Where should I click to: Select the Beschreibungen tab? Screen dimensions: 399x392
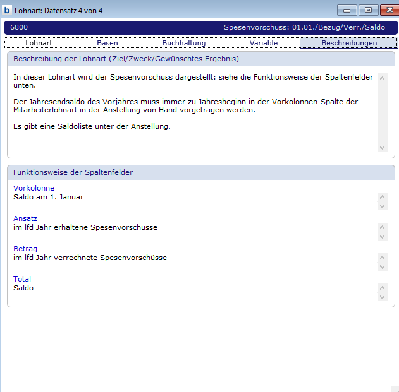pos(348,43)
